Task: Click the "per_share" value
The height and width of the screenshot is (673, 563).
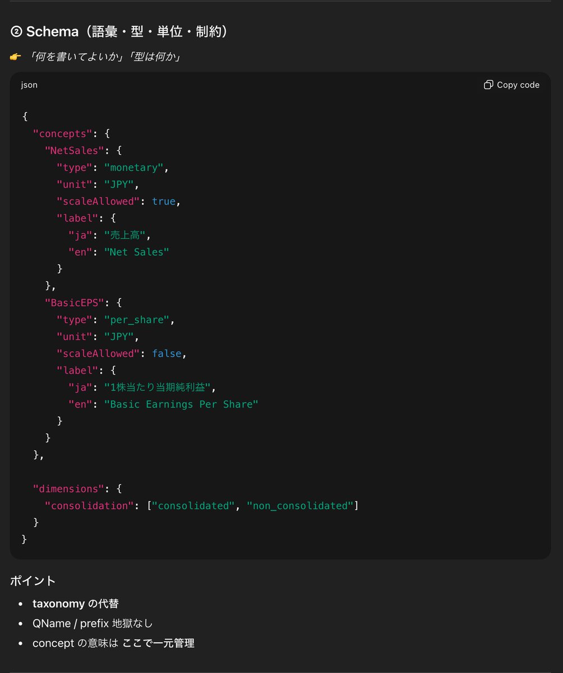Action: (x=136, y=320)
